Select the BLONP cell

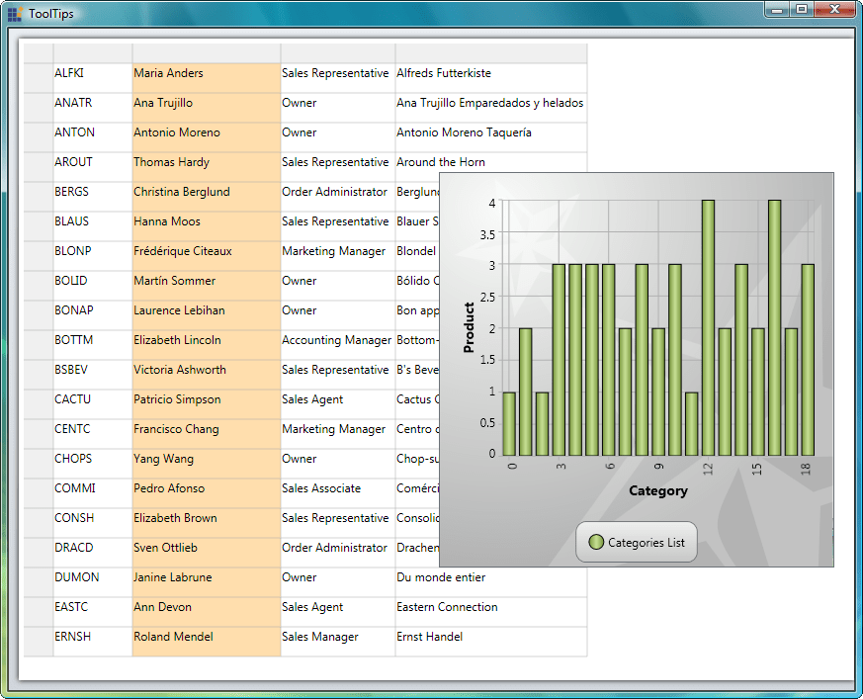tap(93, 256)
